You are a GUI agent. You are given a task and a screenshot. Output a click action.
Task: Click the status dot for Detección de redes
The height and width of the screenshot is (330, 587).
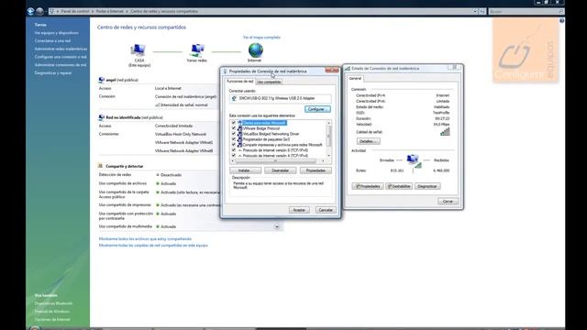(x=158, y=175)
